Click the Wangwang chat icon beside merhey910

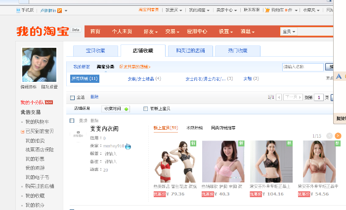(128, 146)
